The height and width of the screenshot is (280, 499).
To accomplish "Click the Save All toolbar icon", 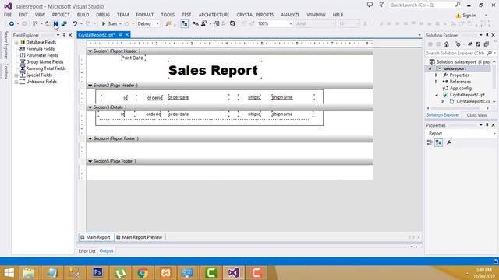I will click(64, 24).
